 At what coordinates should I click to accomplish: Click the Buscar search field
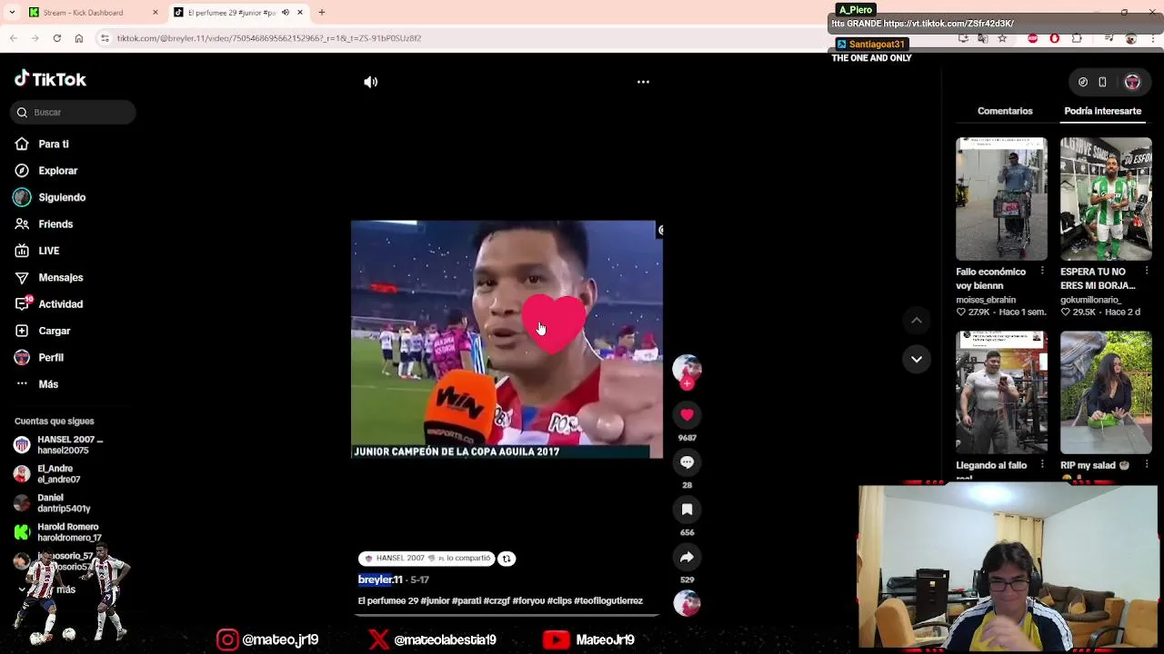click(75, 113)
